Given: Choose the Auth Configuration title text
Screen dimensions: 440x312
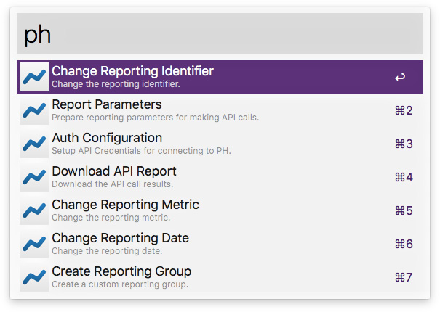Looking at the screenshot, I should (107, 138).
